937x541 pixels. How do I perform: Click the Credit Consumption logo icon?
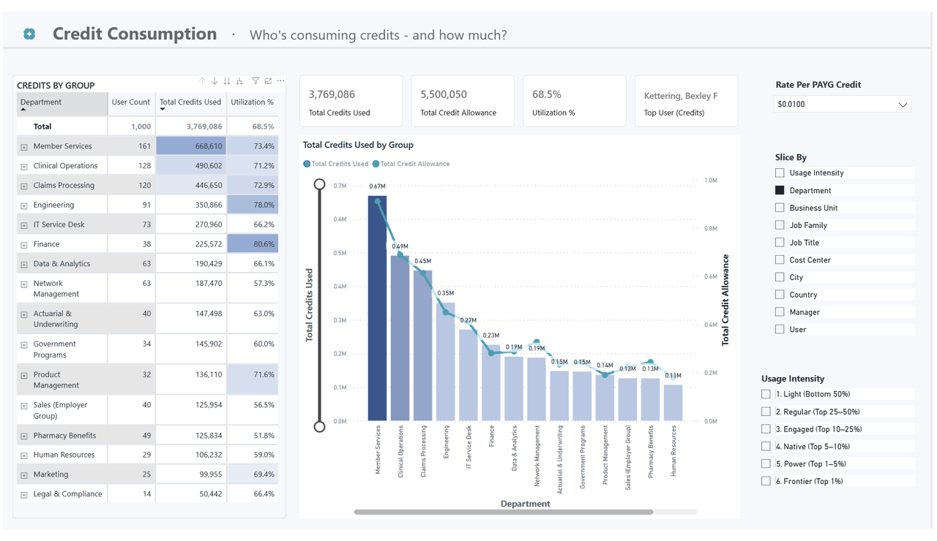(x=29, y=34)
